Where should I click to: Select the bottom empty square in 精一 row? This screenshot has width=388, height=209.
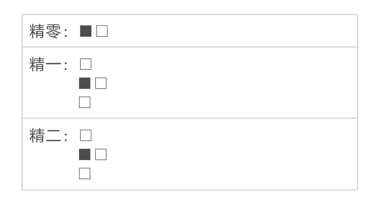[85, 103]
